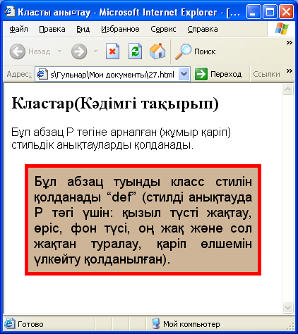Open the Back button history dropdown
The width and height of the screenshot is (298, 334).
[x=60, y=51]
